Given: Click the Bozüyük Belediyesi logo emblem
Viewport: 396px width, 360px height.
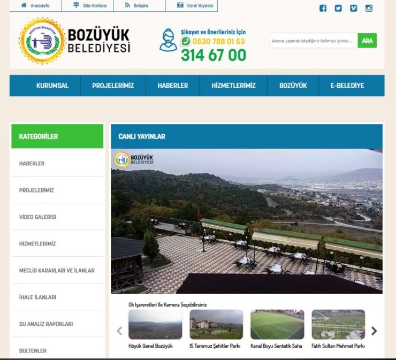Looking at the screenshot, I should (x=42, y=41).
